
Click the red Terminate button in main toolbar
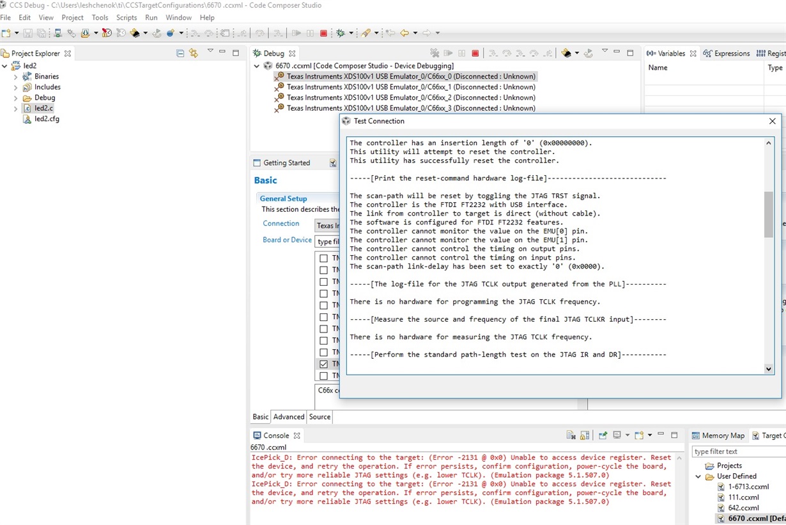323,33
